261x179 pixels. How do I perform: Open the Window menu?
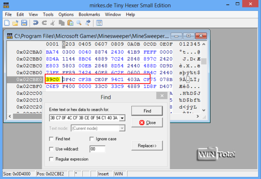[x=113, y=14]
